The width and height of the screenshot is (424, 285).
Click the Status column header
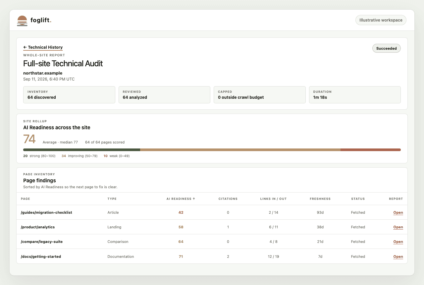(358, 199)
